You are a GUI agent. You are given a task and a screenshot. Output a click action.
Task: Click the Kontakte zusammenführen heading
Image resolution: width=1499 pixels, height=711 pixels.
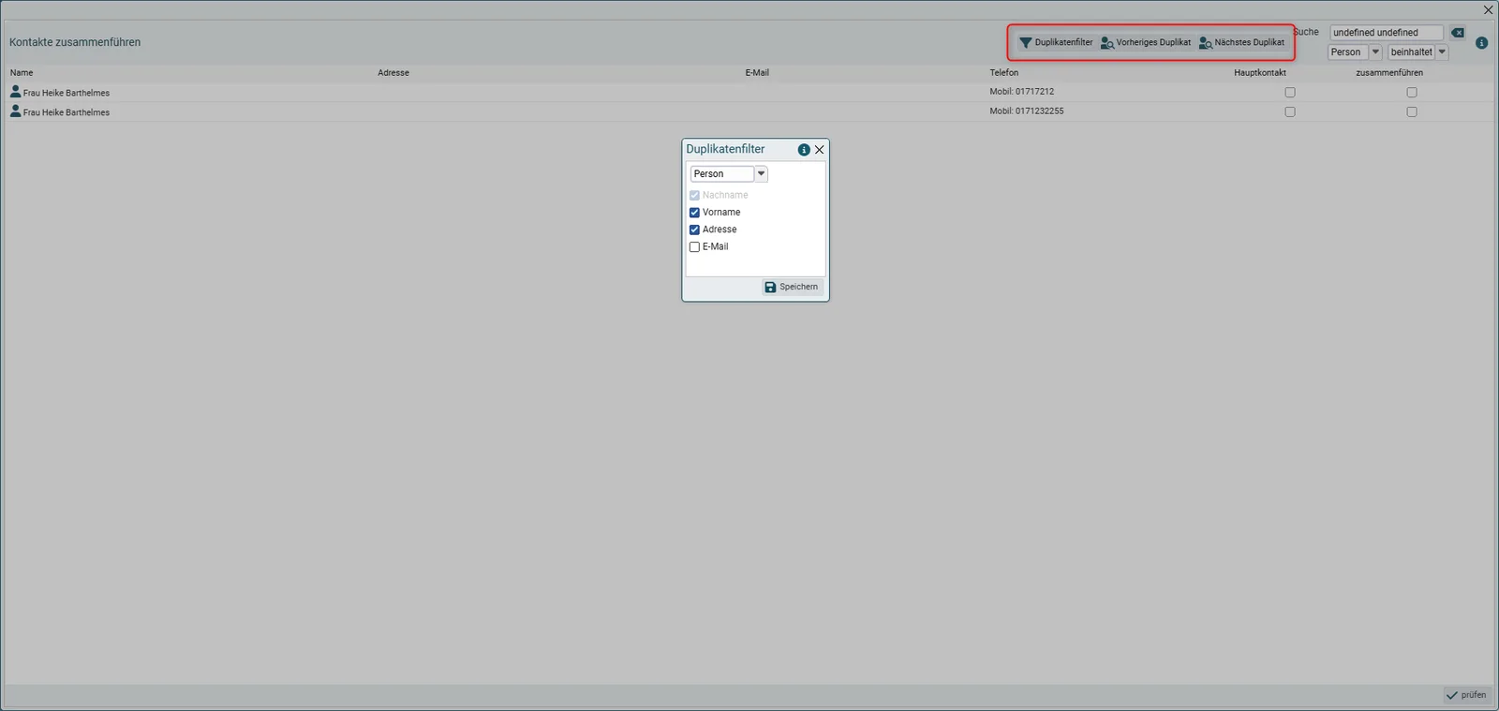(x=75, y=42)
